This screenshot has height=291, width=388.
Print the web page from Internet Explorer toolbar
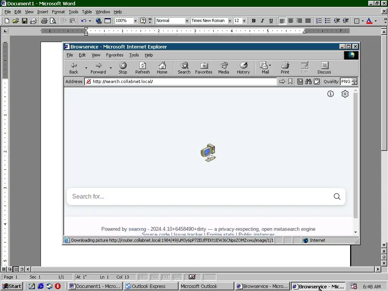[x=285, y=68]
